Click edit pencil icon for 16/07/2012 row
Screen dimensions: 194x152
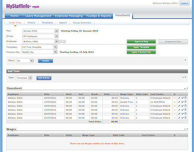click(x=179, y=97)
